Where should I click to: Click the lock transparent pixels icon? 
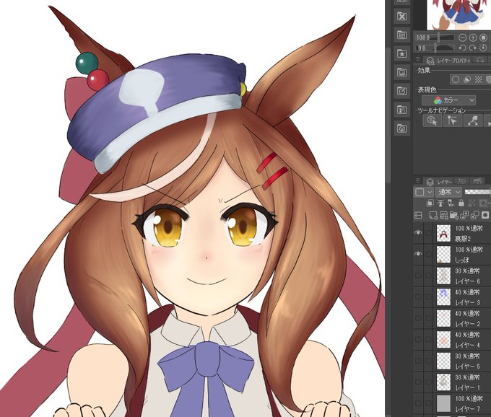[x=471, y=203]
